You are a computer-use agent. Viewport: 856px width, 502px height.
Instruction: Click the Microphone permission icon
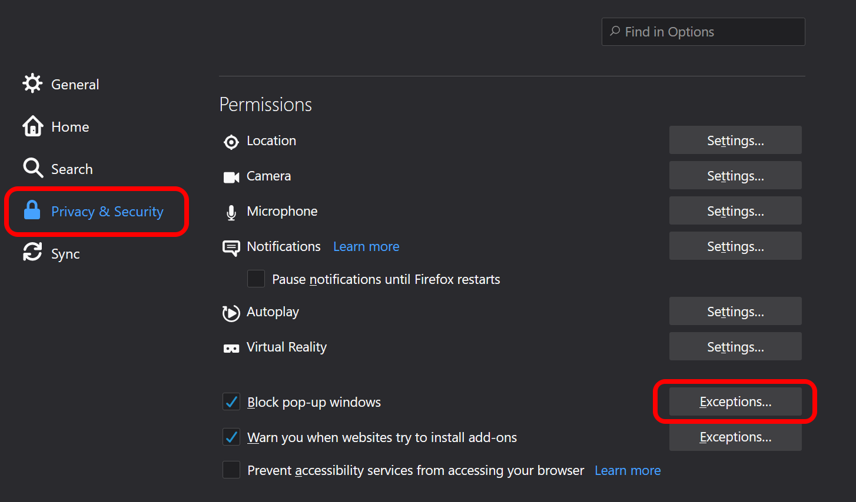point(231,212)
